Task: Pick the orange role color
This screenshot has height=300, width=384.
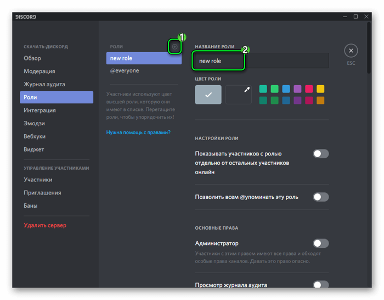Action: [x=320, y=101]
